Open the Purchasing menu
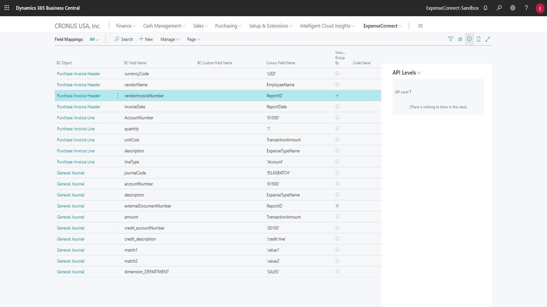The image size is (547, 307). pos(228,26)
